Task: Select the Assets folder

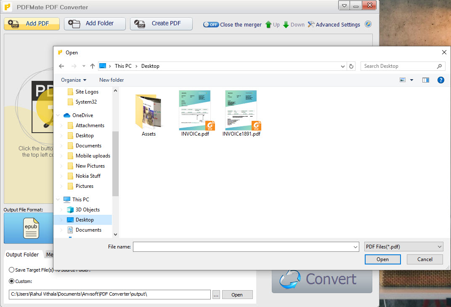Action: (x=149, y=115)
